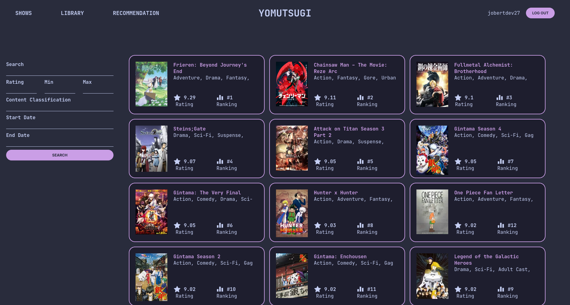Click the ranking bar-chart icon on Steins;Gate card
Image resolution: width=570 pixels, height=305 pixels.
pos(220,161)
